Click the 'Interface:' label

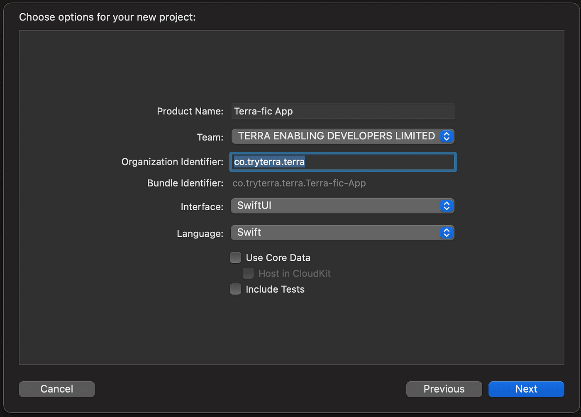pyautogui.click(x=202, y=207)
